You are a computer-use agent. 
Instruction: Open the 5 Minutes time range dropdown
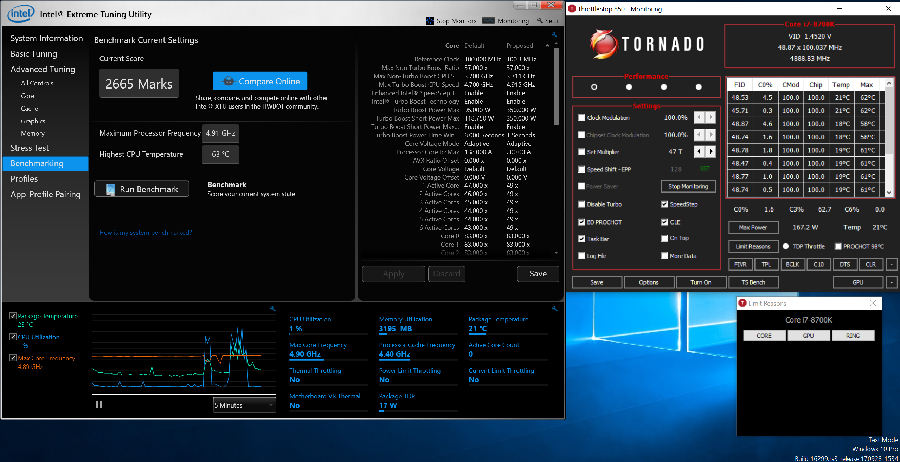click(244, 405)
